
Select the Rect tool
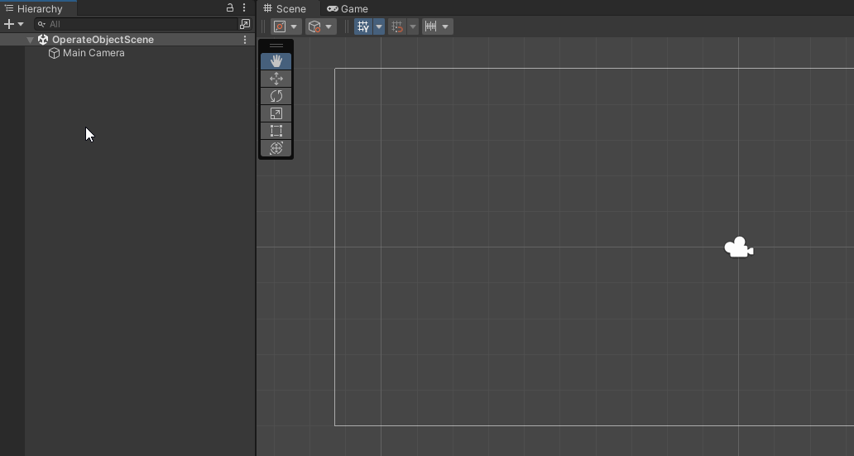coord(276,131)
